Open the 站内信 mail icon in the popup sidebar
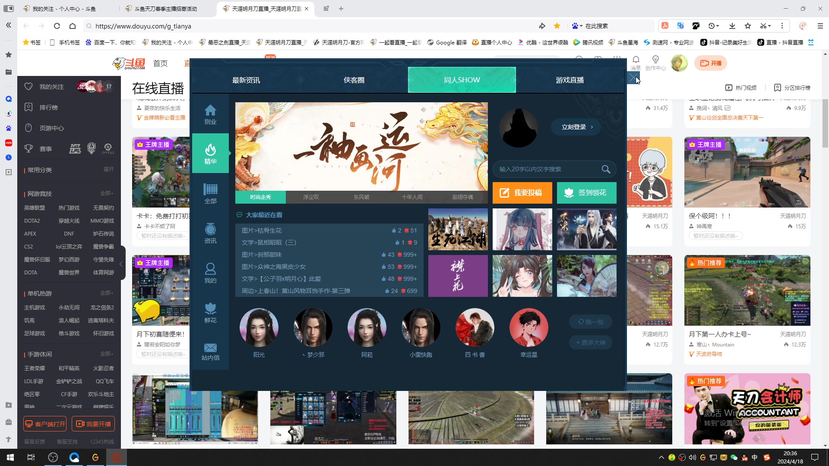The image size is (829, 466). coord(210,351)
